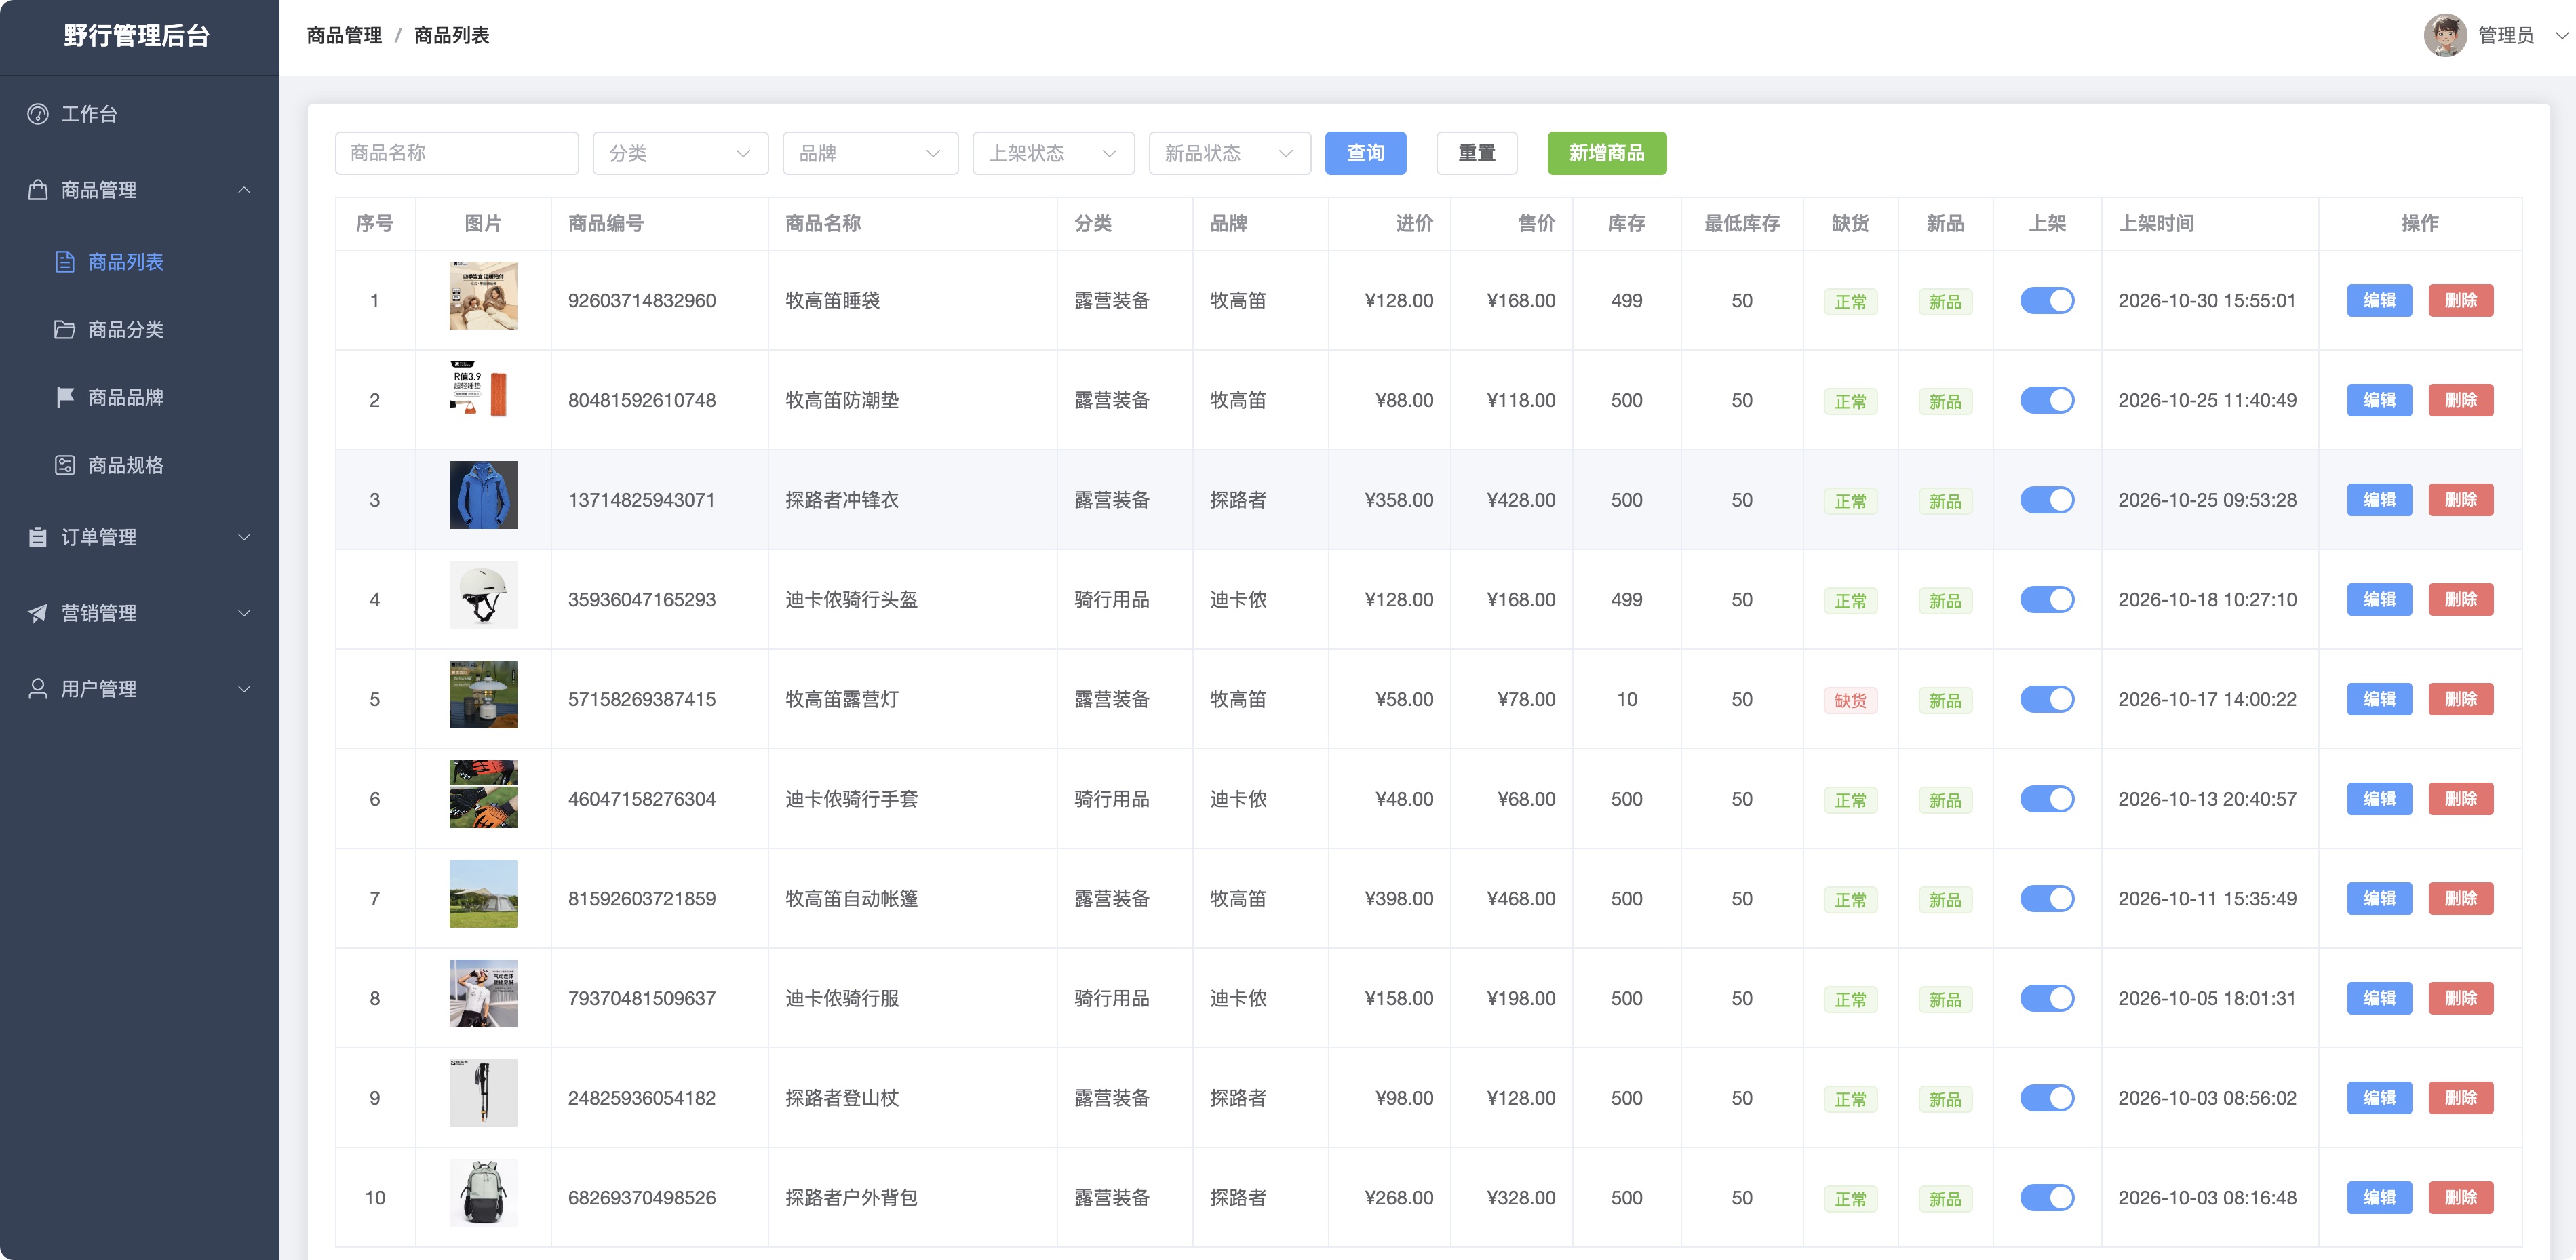Open the 探路者冲锋衣 jacket thumbnail
The image size is (2576, 1260).
pyautogui.click(x=483, y=495)
